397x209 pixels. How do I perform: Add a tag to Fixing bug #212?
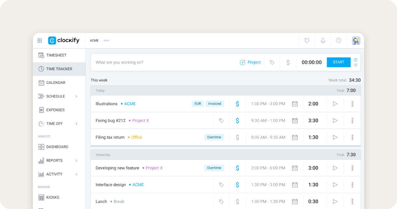coord(221,120)
